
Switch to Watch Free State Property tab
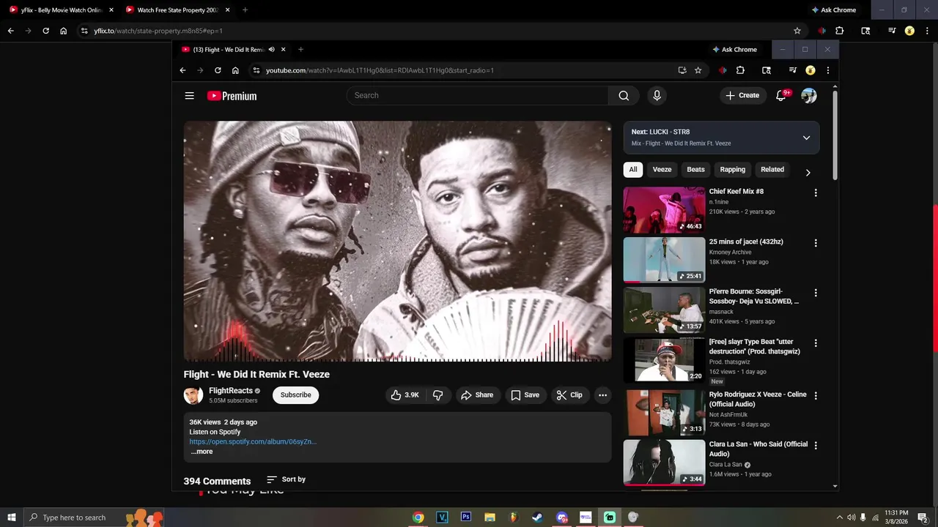click(176, 10)
